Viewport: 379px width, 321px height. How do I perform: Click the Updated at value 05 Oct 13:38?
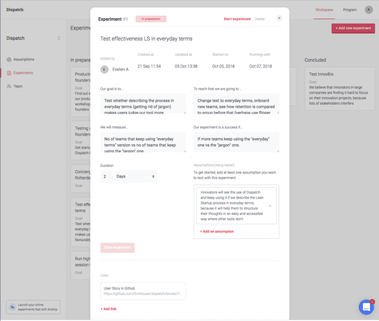tap(186, 66)
